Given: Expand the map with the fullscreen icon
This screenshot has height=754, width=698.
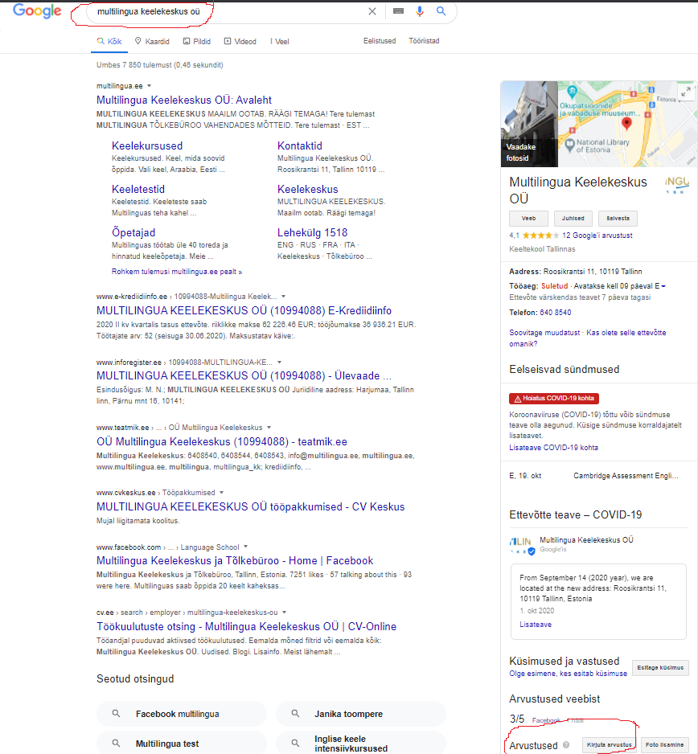Looking at the screenshot, I should pyautogui.click(x=685, y=92).
